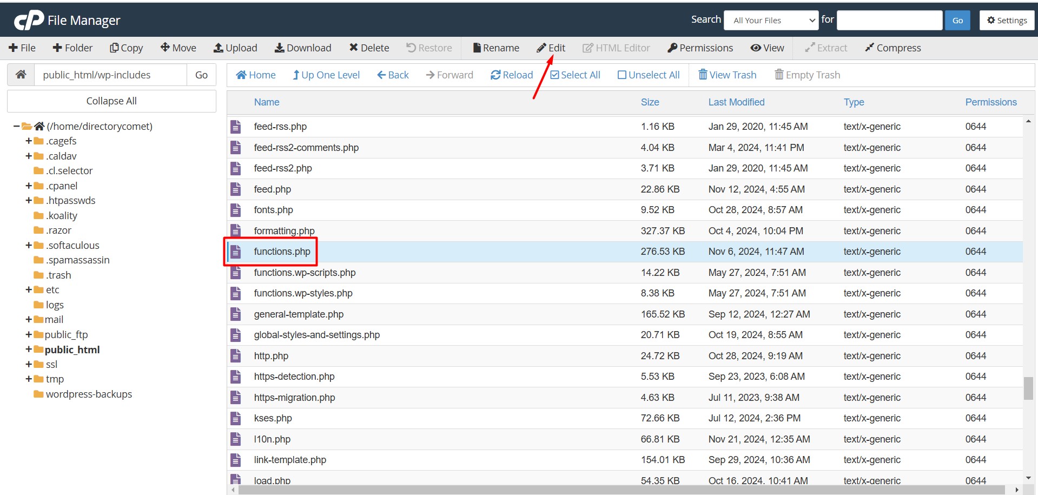This screenshot has width=1038, height=495.
Task: Sort by Permissions column
Action: point(991,102)
